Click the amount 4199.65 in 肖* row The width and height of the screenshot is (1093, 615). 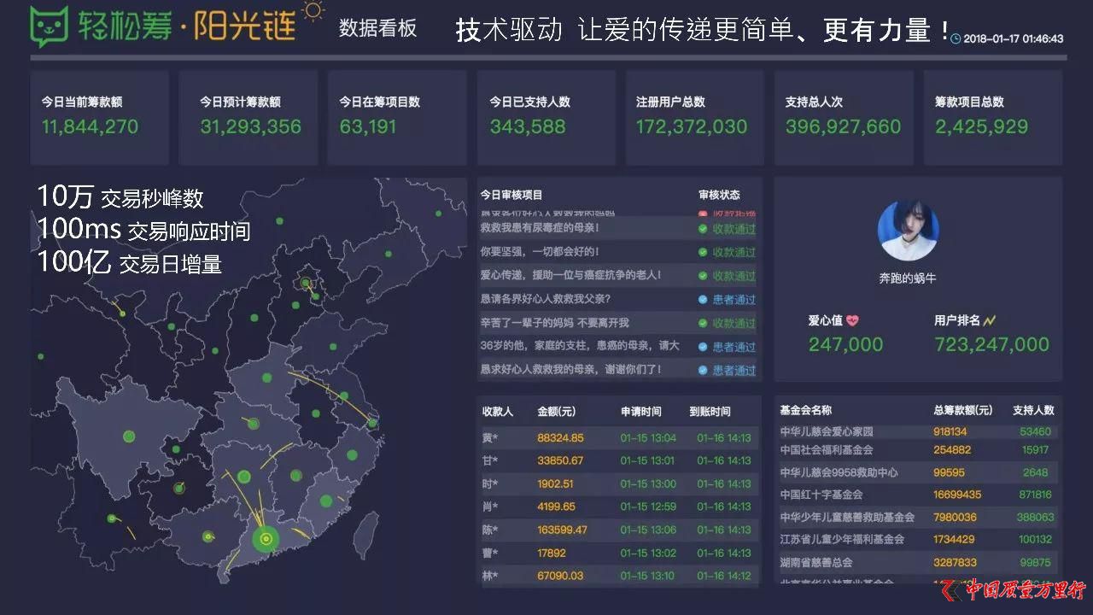[556, 507]
